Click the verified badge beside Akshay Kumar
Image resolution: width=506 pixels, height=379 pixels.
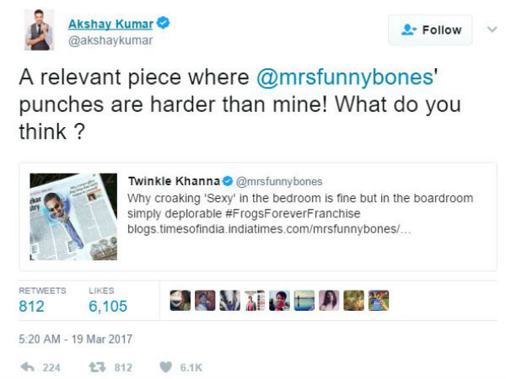[x=165, y=24]
